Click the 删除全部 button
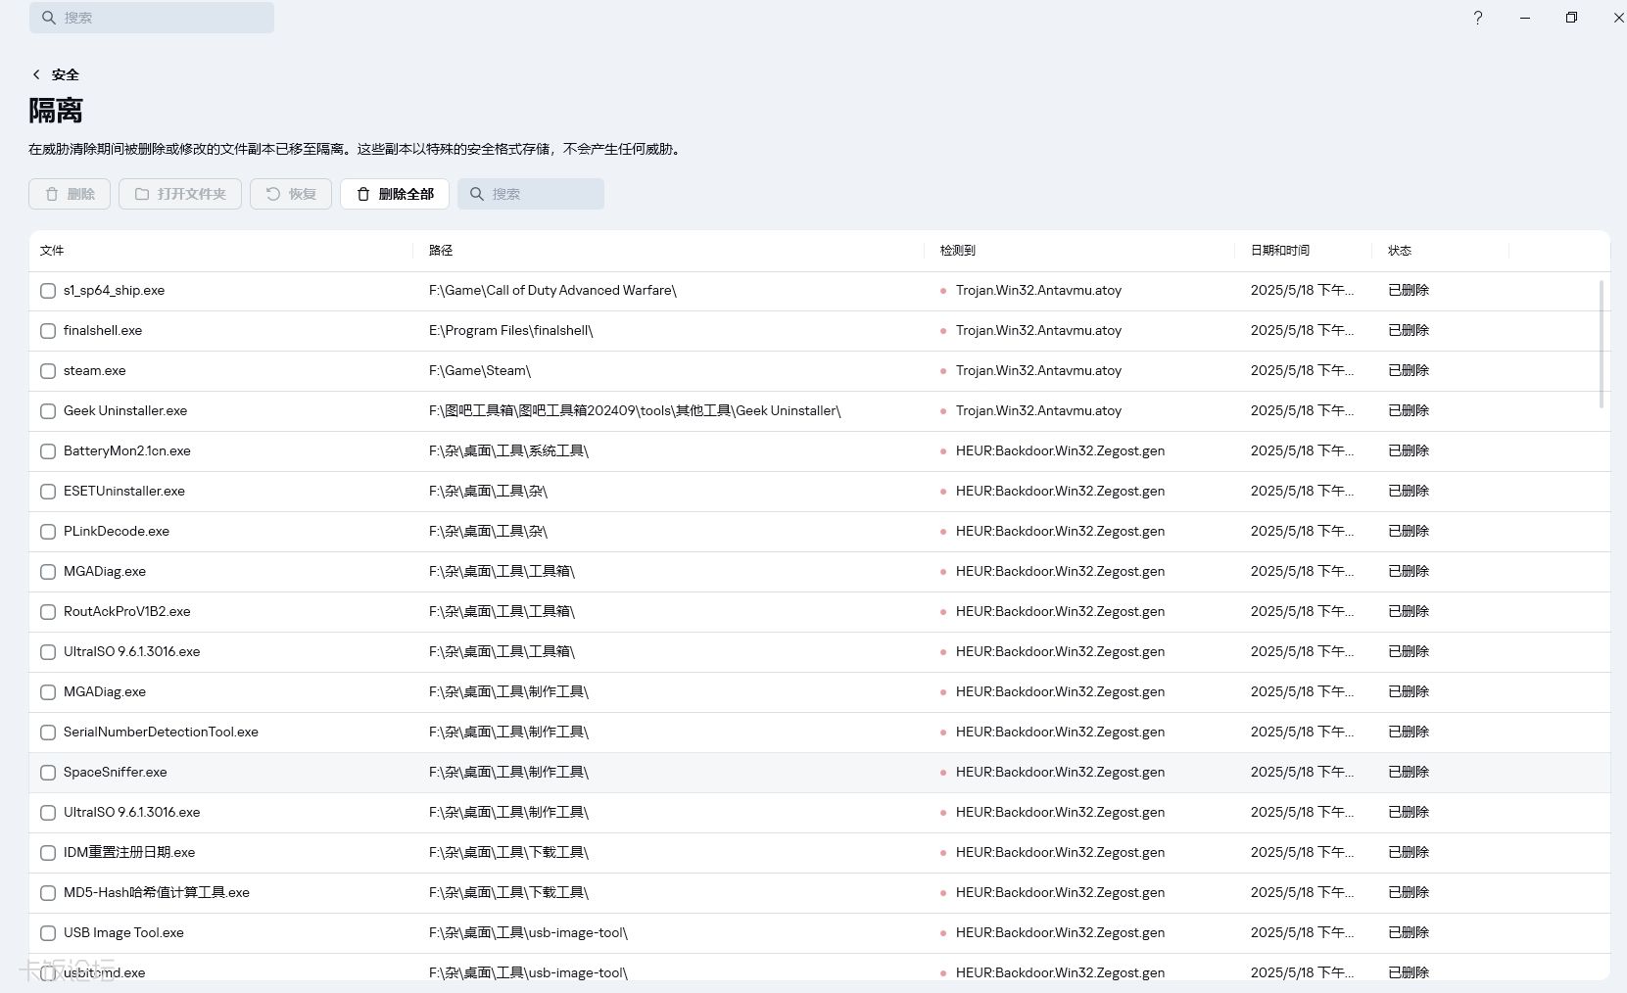1627x993 pixels. coord(395,194)
